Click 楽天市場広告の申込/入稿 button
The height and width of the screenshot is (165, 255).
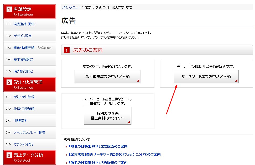[107, 76]
